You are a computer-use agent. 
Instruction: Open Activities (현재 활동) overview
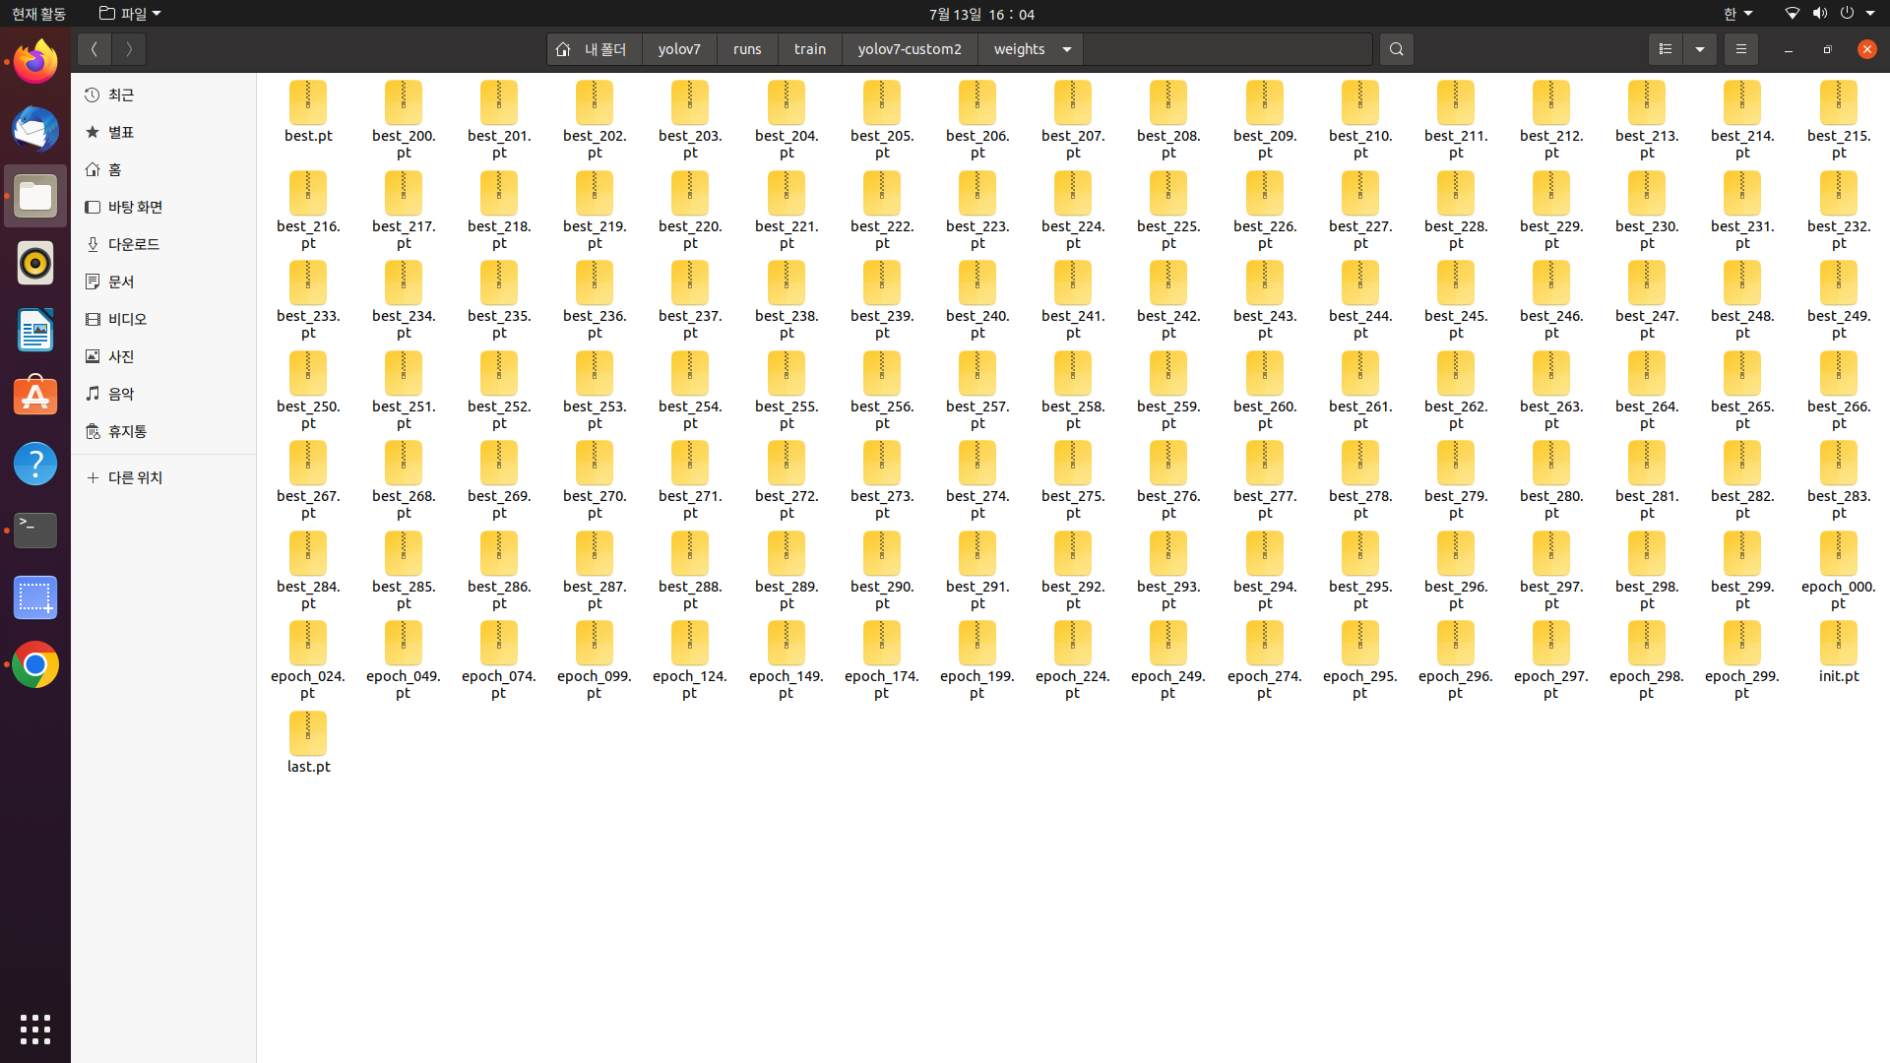(39, 14)
